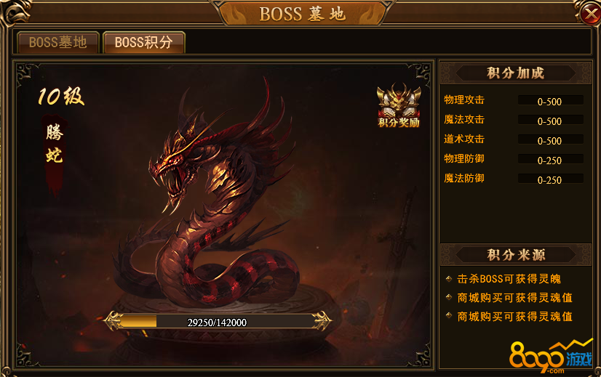The width and height of the screenshot is (601, 377).
Task: Click the 道术攻击 0-500 value field
Action: pyautogui.click(x=550, y=140)
